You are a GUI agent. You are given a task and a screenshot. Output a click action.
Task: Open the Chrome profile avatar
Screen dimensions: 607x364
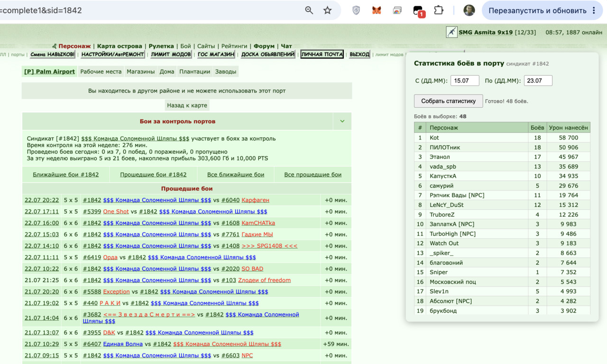[469, 10]
